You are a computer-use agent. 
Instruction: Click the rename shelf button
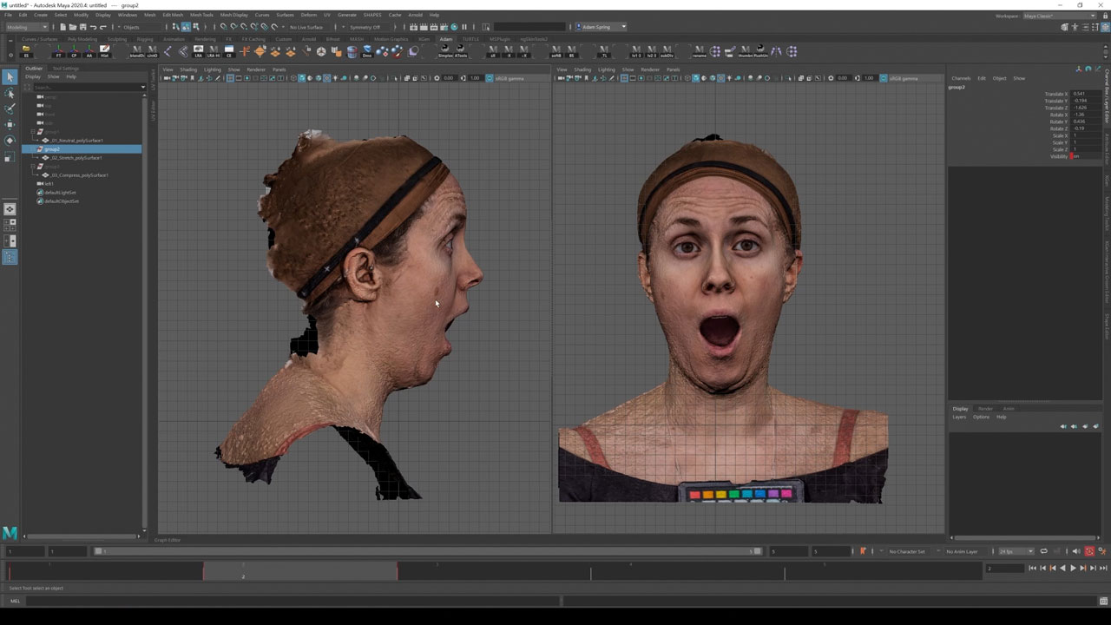tap(700, 52)
